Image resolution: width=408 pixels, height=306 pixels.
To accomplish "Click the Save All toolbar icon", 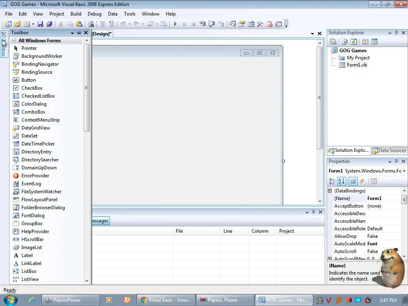I will click(49, 24).
